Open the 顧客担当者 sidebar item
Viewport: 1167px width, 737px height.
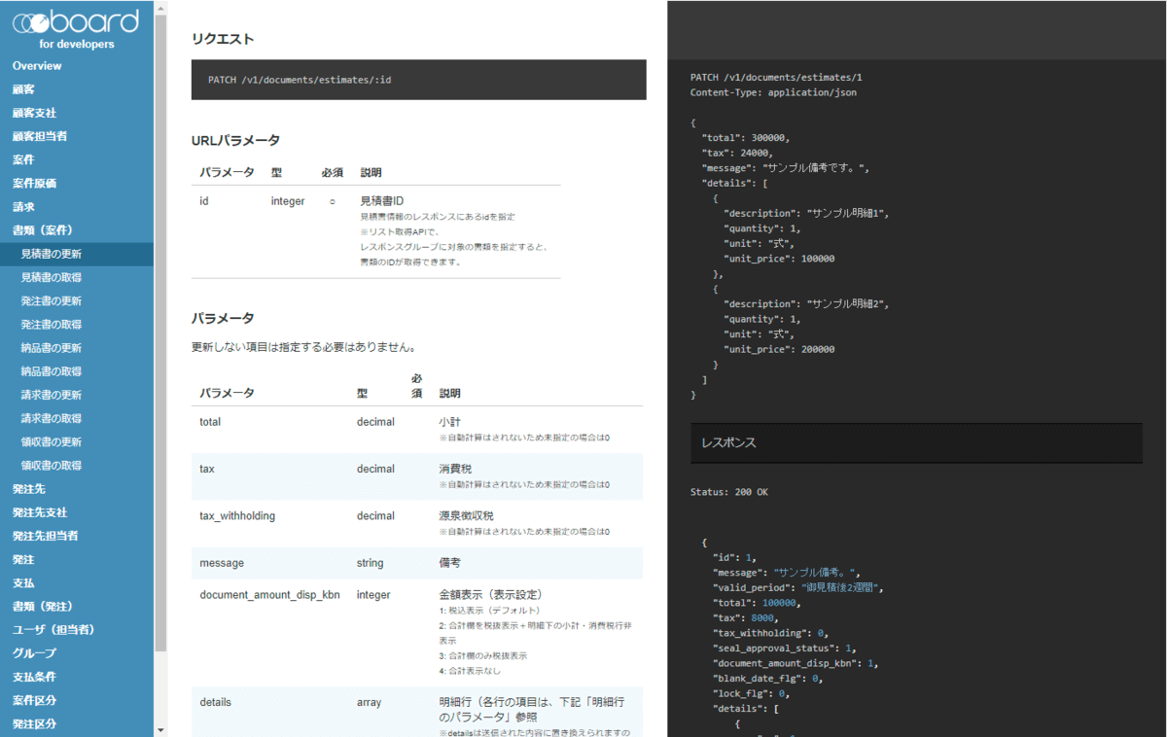coord(40,136)
